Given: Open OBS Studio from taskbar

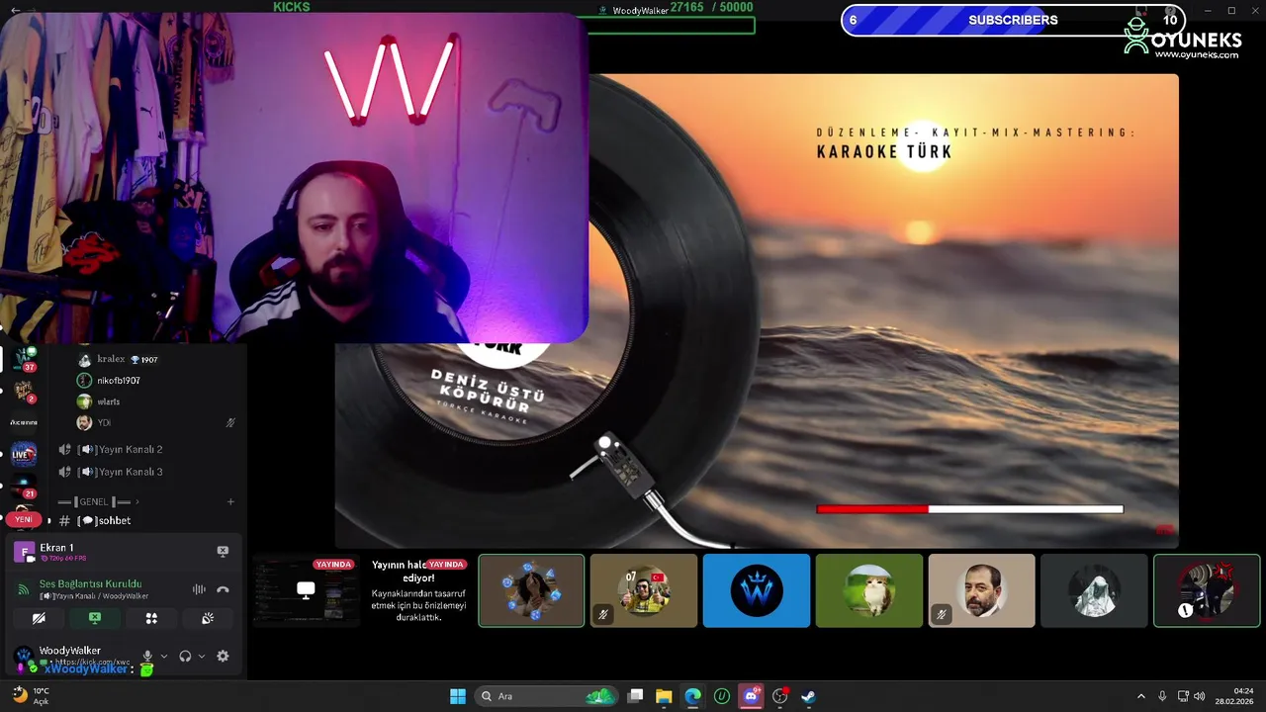Looking at the screenshot, I should tap(779, 696).
